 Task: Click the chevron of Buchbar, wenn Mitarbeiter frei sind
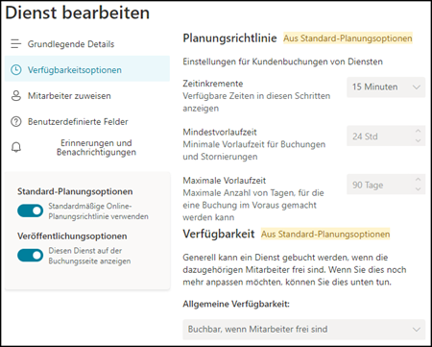(417, 329)
